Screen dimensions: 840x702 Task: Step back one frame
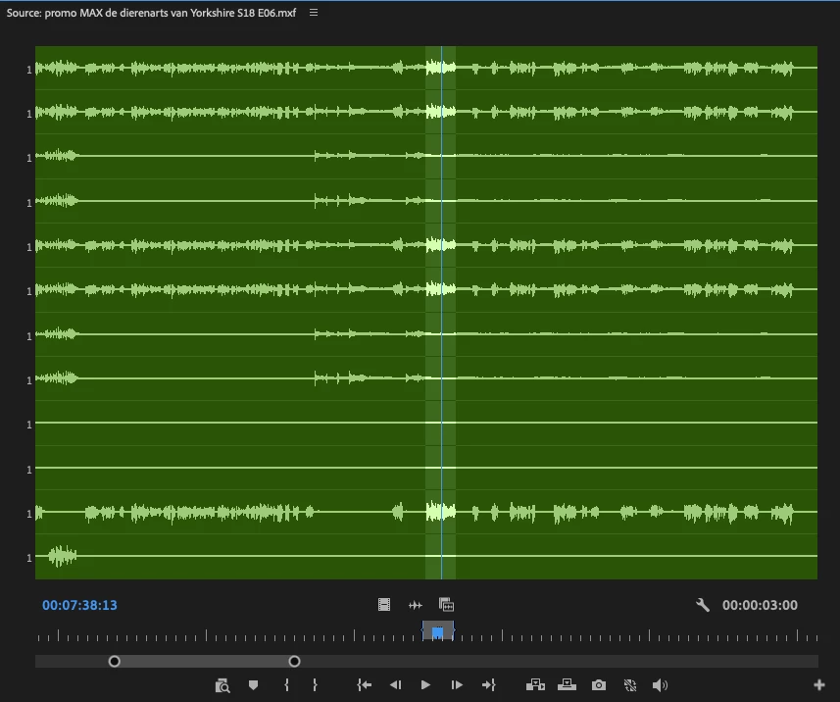395,685
